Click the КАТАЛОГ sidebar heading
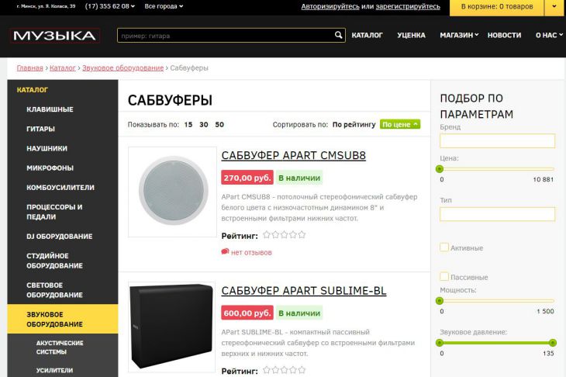 pos(32,89)
